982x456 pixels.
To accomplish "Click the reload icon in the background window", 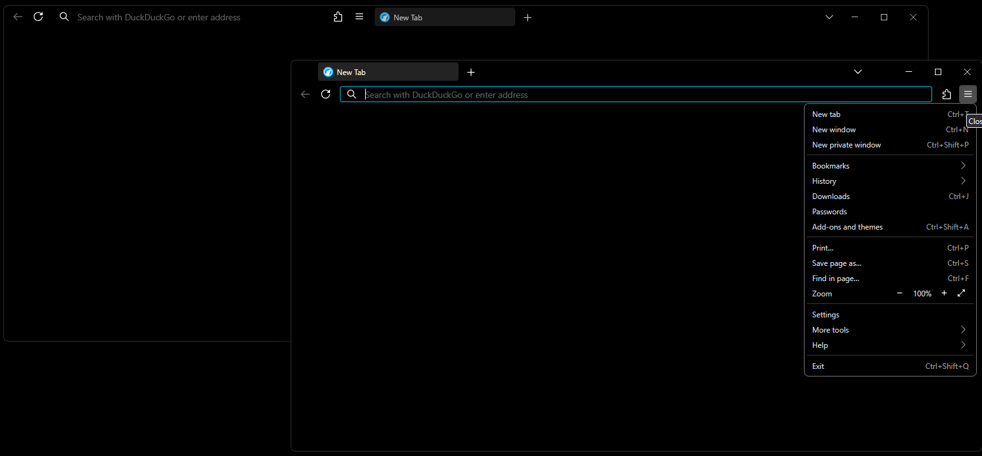I will coord(38,17).
